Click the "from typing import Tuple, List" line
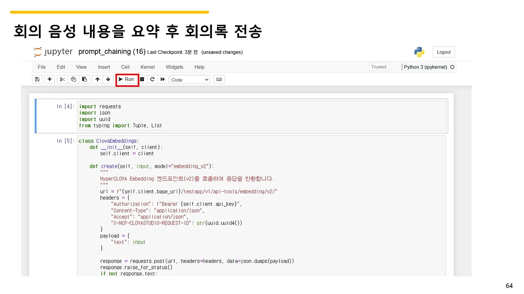Screen dimensions: 524x294 click(x=120, y=125)
